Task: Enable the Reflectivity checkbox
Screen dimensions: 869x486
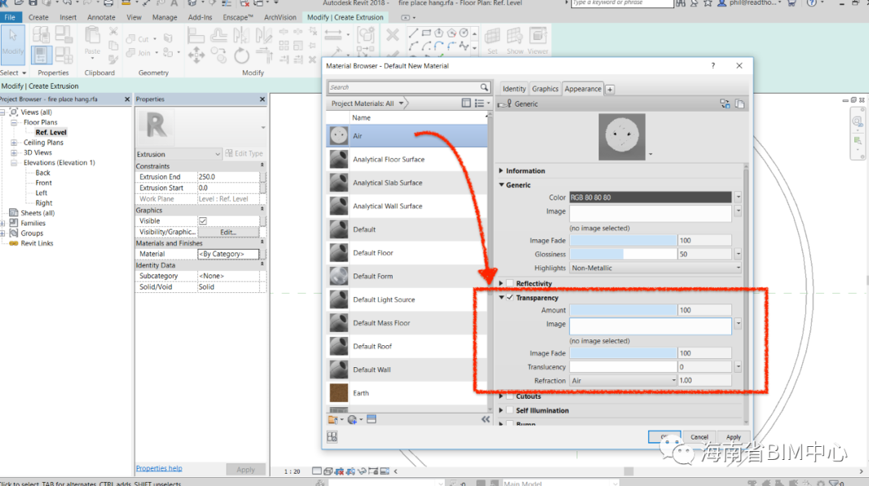Action: pos(510,283)
